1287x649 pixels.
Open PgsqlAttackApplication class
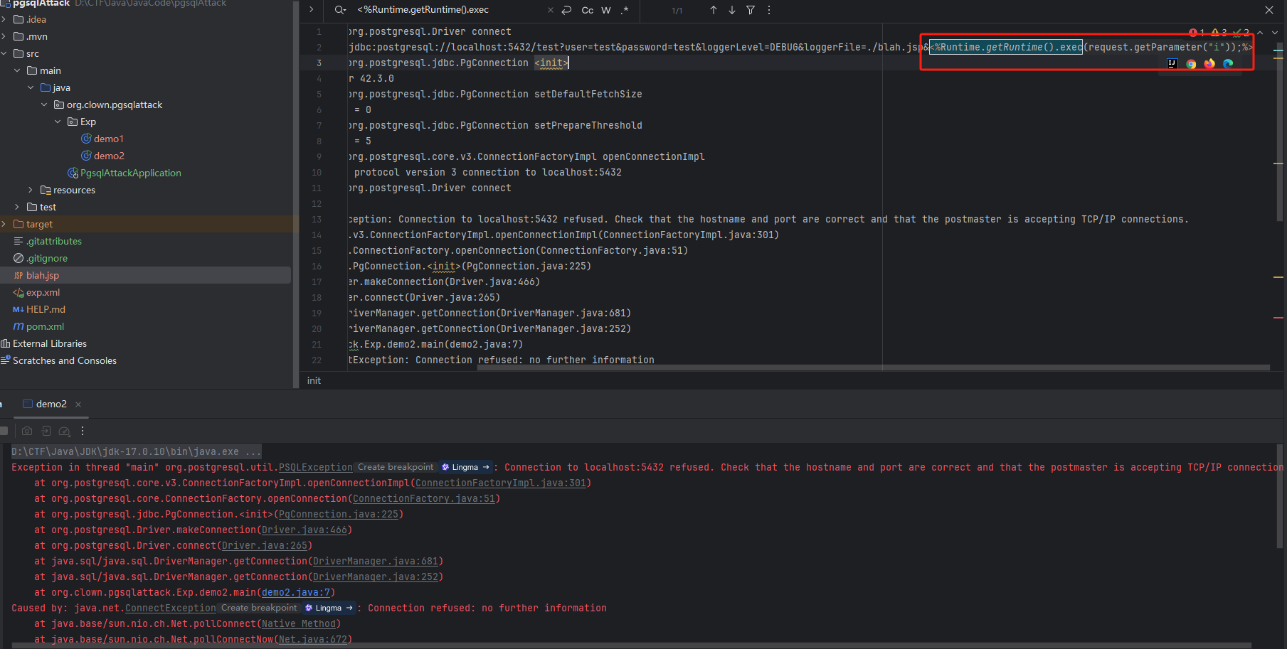[125, 173]
